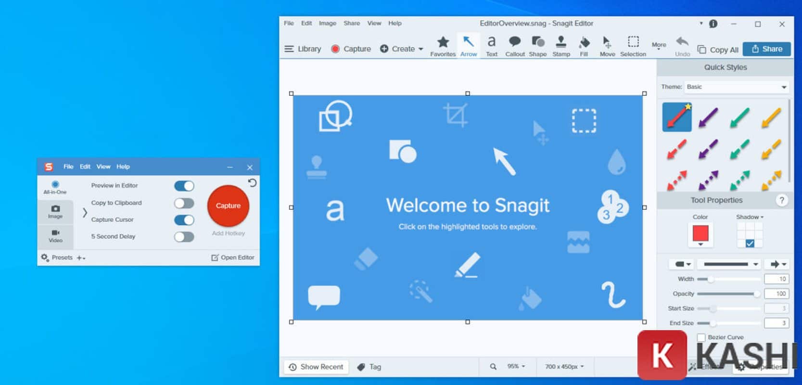Select the Fill tool
Screen dimensions: 802x385
[x=584, y=46]
